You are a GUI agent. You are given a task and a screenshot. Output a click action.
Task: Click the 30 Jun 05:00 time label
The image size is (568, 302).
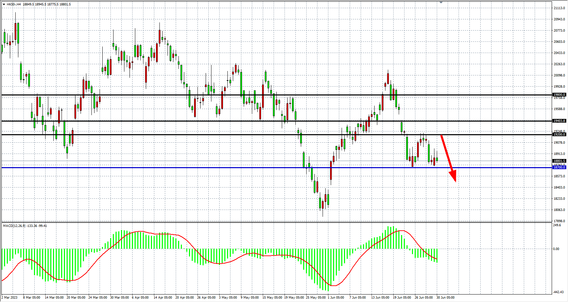coord(445,298)
